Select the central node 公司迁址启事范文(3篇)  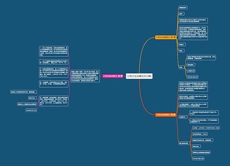[x=139, y=76]
